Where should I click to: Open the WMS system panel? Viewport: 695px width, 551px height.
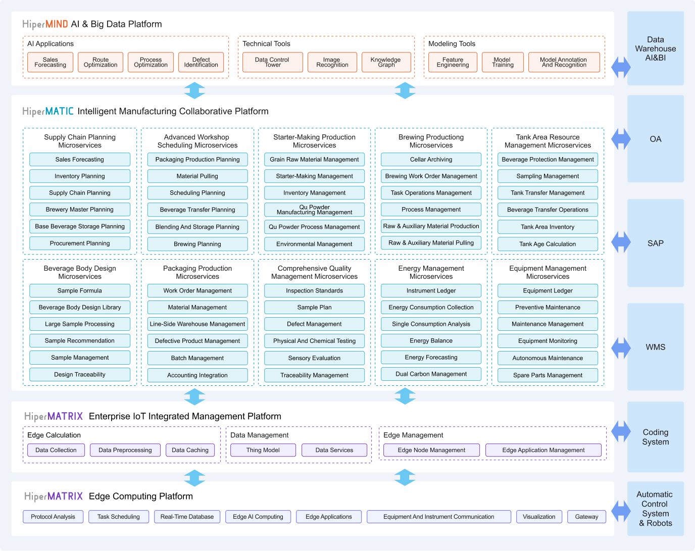[656, 347]
